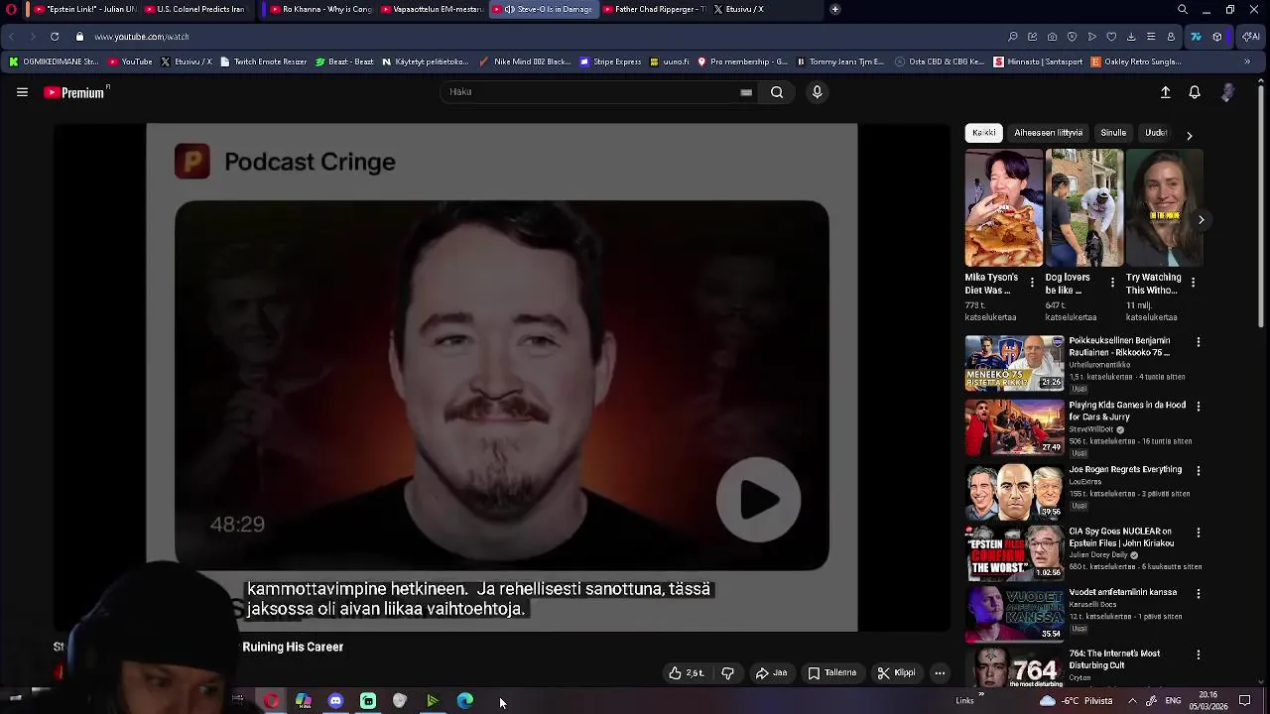The height and width of the screenshot is (714, 1270).
Task: Open options for Mike Tyson's Diet short
Action: coord(1032,284)
